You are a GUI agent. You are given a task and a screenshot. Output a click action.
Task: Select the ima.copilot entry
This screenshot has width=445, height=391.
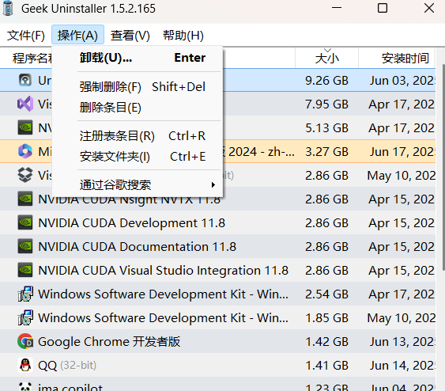coord(217,385)
